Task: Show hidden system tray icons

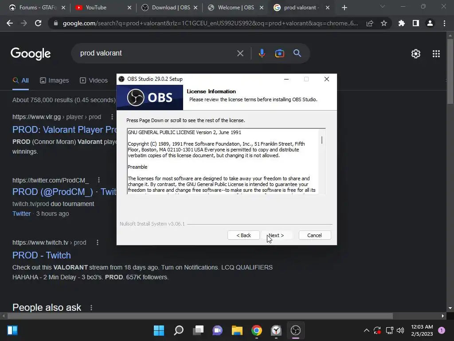Action: coord(367,330)
